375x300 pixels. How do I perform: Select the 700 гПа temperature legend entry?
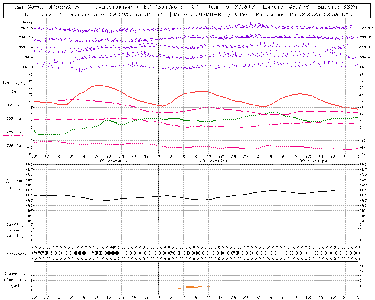[13, 132]
